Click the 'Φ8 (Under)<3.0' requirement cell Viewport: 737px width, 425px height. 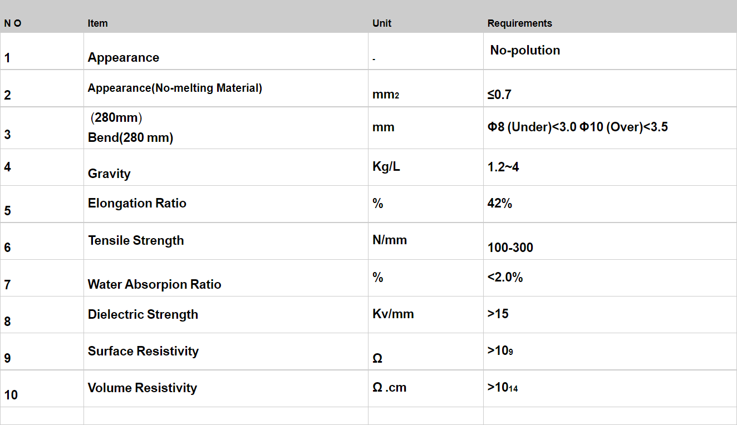[x=610, y=128]
